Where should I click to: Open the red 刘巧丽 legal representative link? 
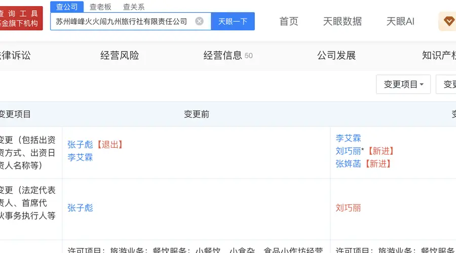[x=348, y=207]
